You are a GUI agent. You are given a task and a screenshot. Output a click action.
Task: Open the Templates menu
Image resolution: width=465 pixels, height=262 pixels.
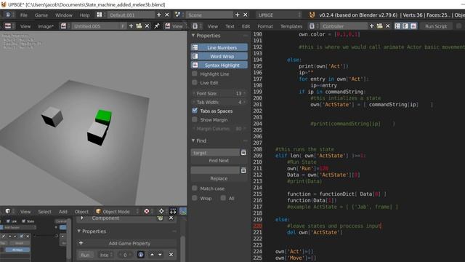pos(291,26)
